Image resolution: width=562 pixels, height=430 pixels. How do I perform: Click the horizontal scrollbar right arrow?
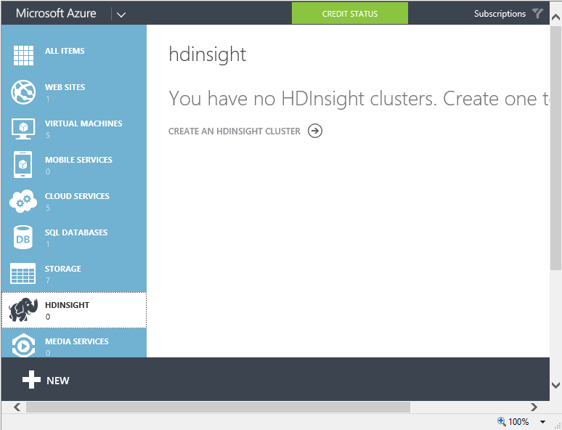[x=534, y=407]
